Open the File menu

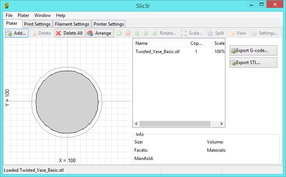click(9, 15)
